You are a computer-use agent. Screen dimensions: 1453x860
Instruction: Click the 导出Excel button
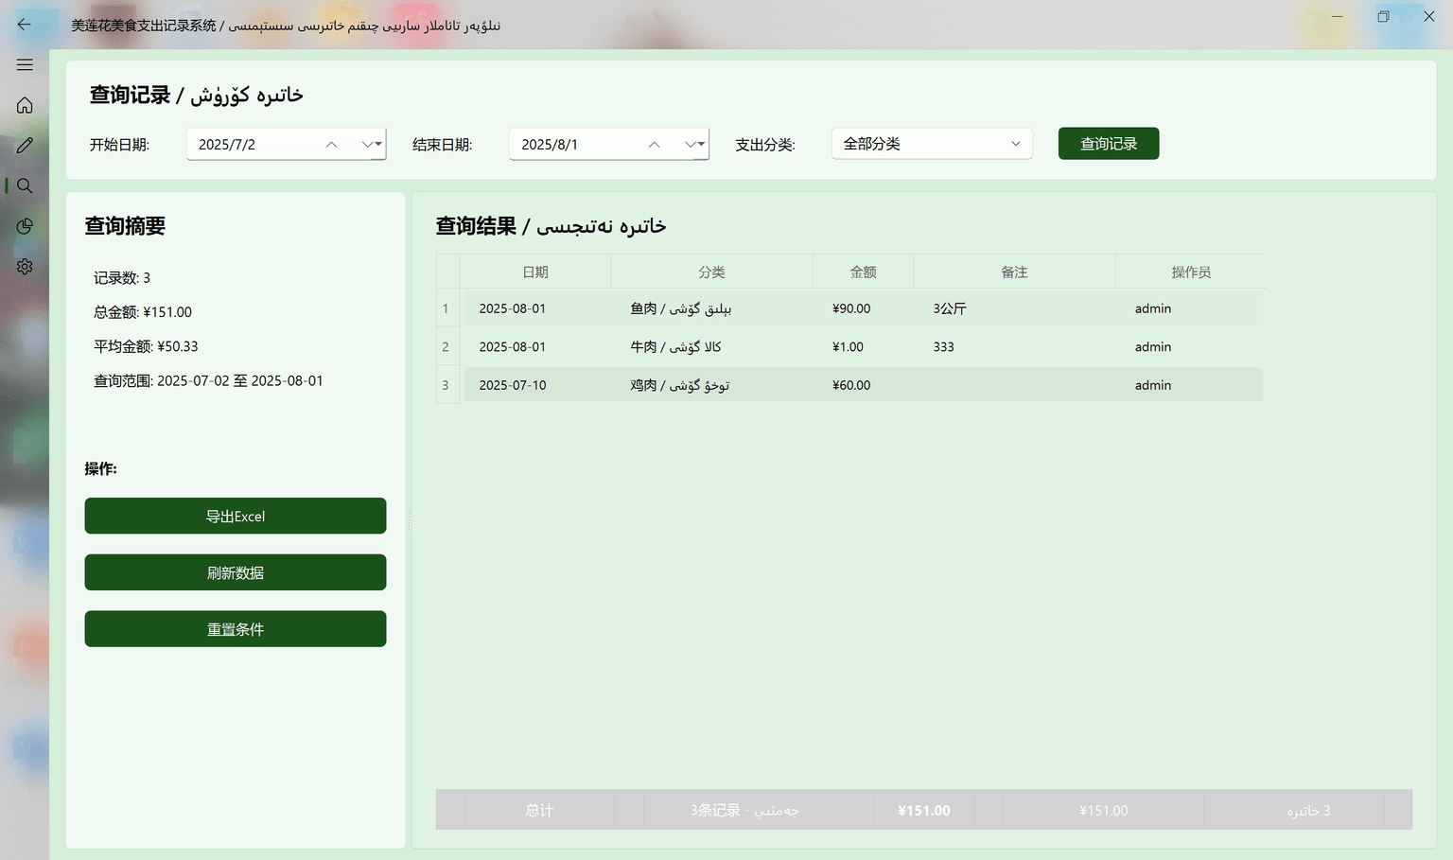[x=236, y=516]
